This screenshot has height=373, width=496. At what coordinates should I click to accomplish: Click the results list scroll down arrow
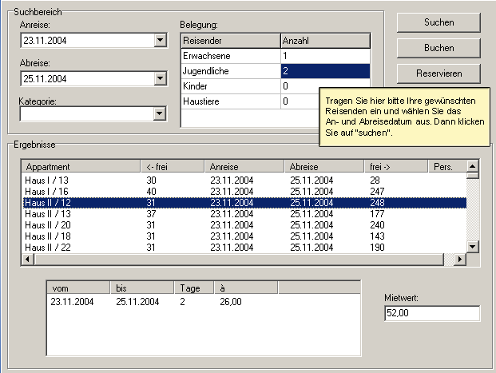pyautogui.click(x=472, y=248)
